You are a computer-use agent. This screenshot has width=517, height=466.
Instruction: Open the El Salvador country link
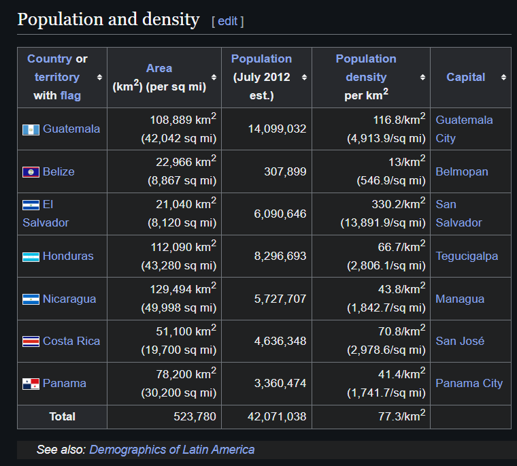coord(46,214)
